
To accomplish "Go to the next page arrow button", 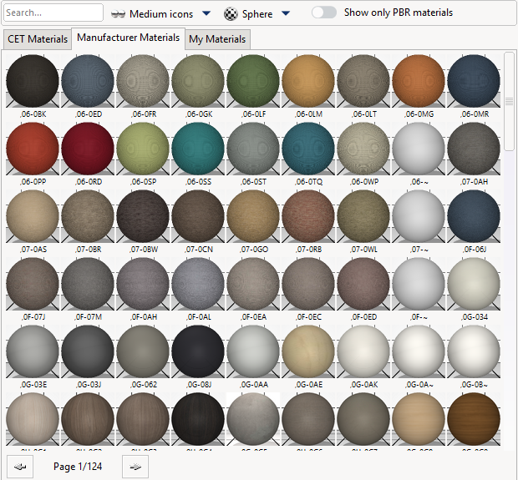I will [135, 467].
